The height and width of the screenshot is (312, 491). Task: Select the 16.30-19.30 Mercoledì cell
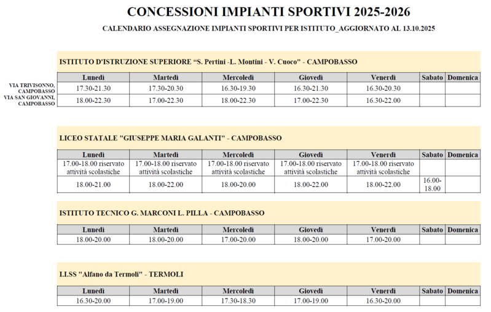click(x=238, y=88)
